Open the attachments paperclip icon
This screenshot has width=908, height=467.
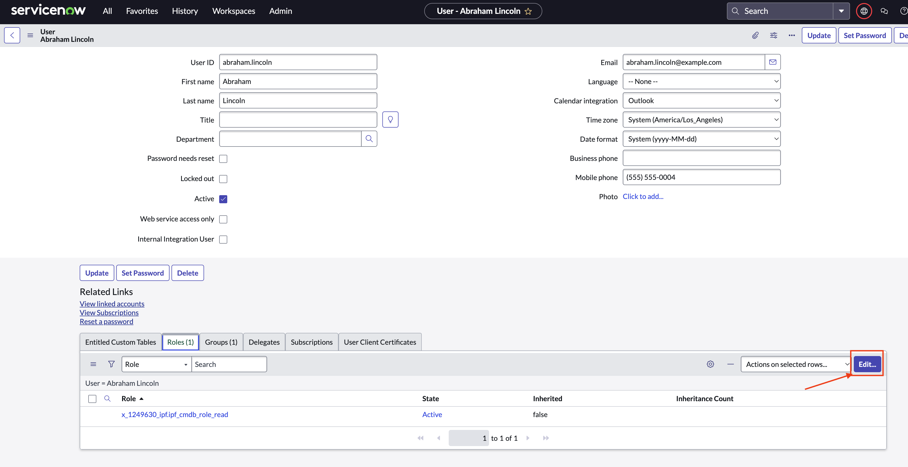point(755,35)
